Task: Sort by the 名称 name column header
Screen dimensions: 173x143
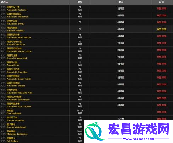Action: pos(3,2)
